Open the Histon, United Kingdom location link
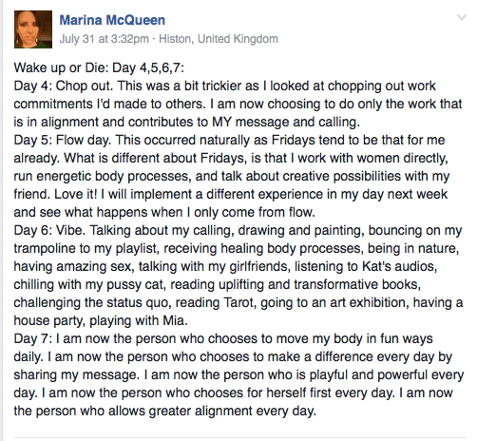The width and height of the screenshot is (477, 441). [x=219, y=39]
